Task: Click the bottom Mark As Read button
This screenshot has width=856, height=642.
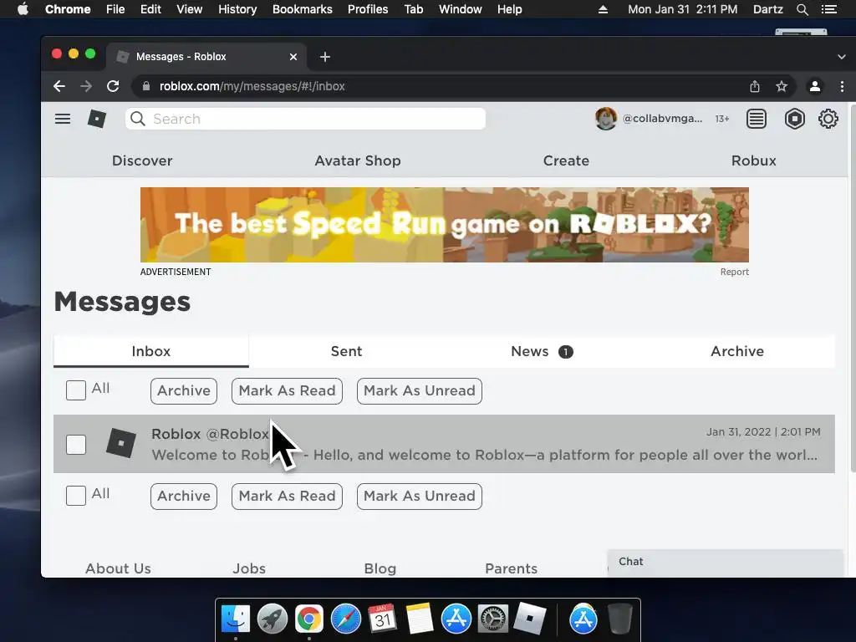Action: [x=288, y=497]
